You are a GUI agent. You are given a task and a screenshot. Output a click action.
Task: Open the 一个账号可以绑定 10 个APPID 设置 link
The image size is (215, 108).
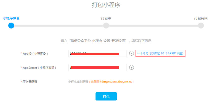(160, 53)
